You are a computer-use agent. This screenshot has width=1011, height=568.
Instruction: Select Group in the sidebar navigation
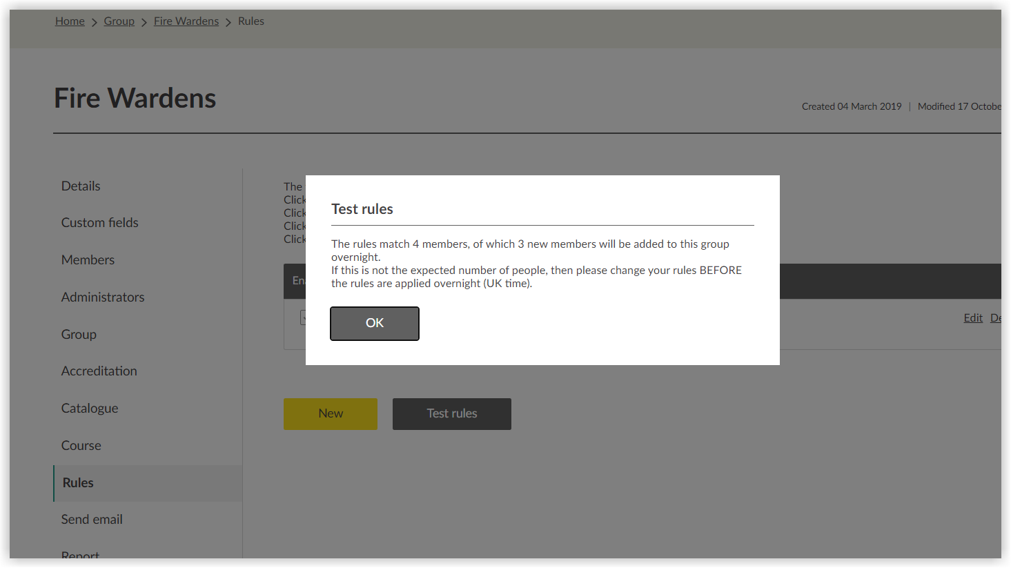(78, 334)
